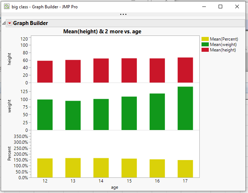Select the green weight bar for age 14
This screenshot has width=248, height=193.
[101, 114]
